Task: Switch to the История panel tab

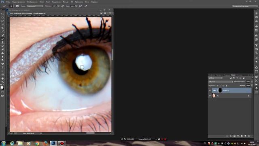Action: [239, 75]
